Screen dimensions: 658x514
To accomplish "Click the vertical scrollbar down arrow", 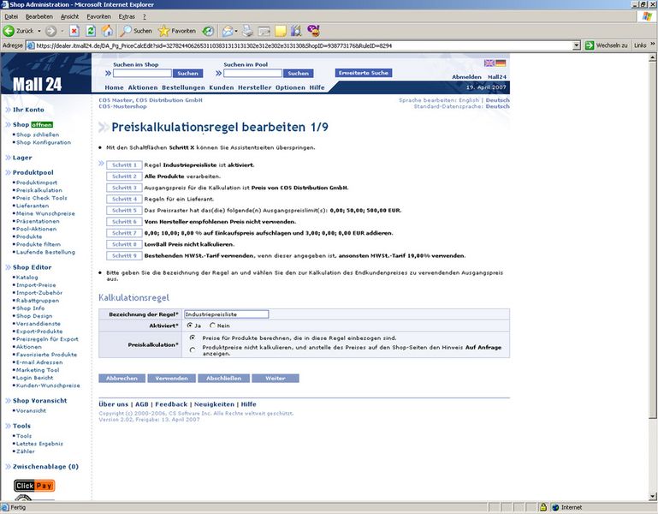I will [x=652, y=496].
